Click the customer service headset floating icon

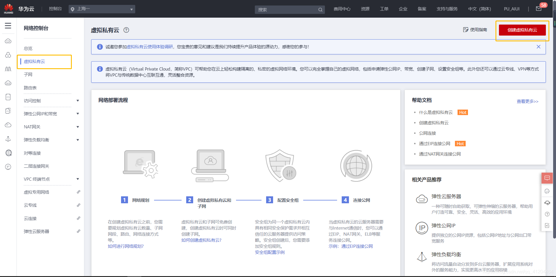[x=547, y=203]
